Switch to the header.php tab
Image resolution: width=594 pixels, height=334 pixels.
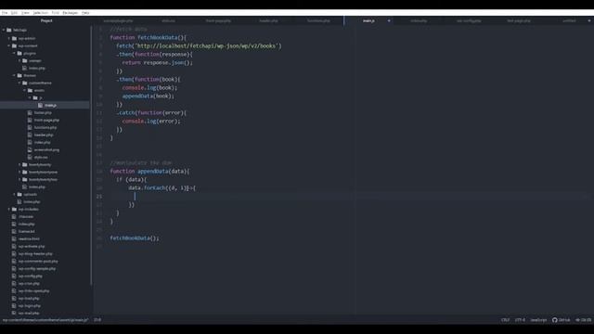pos(268,20)
